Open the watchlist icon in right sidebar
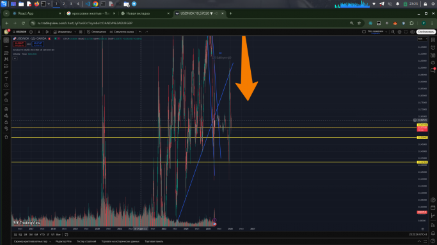Image resolution: width=437 pixels, height=245 pixels. coord(433,40)
